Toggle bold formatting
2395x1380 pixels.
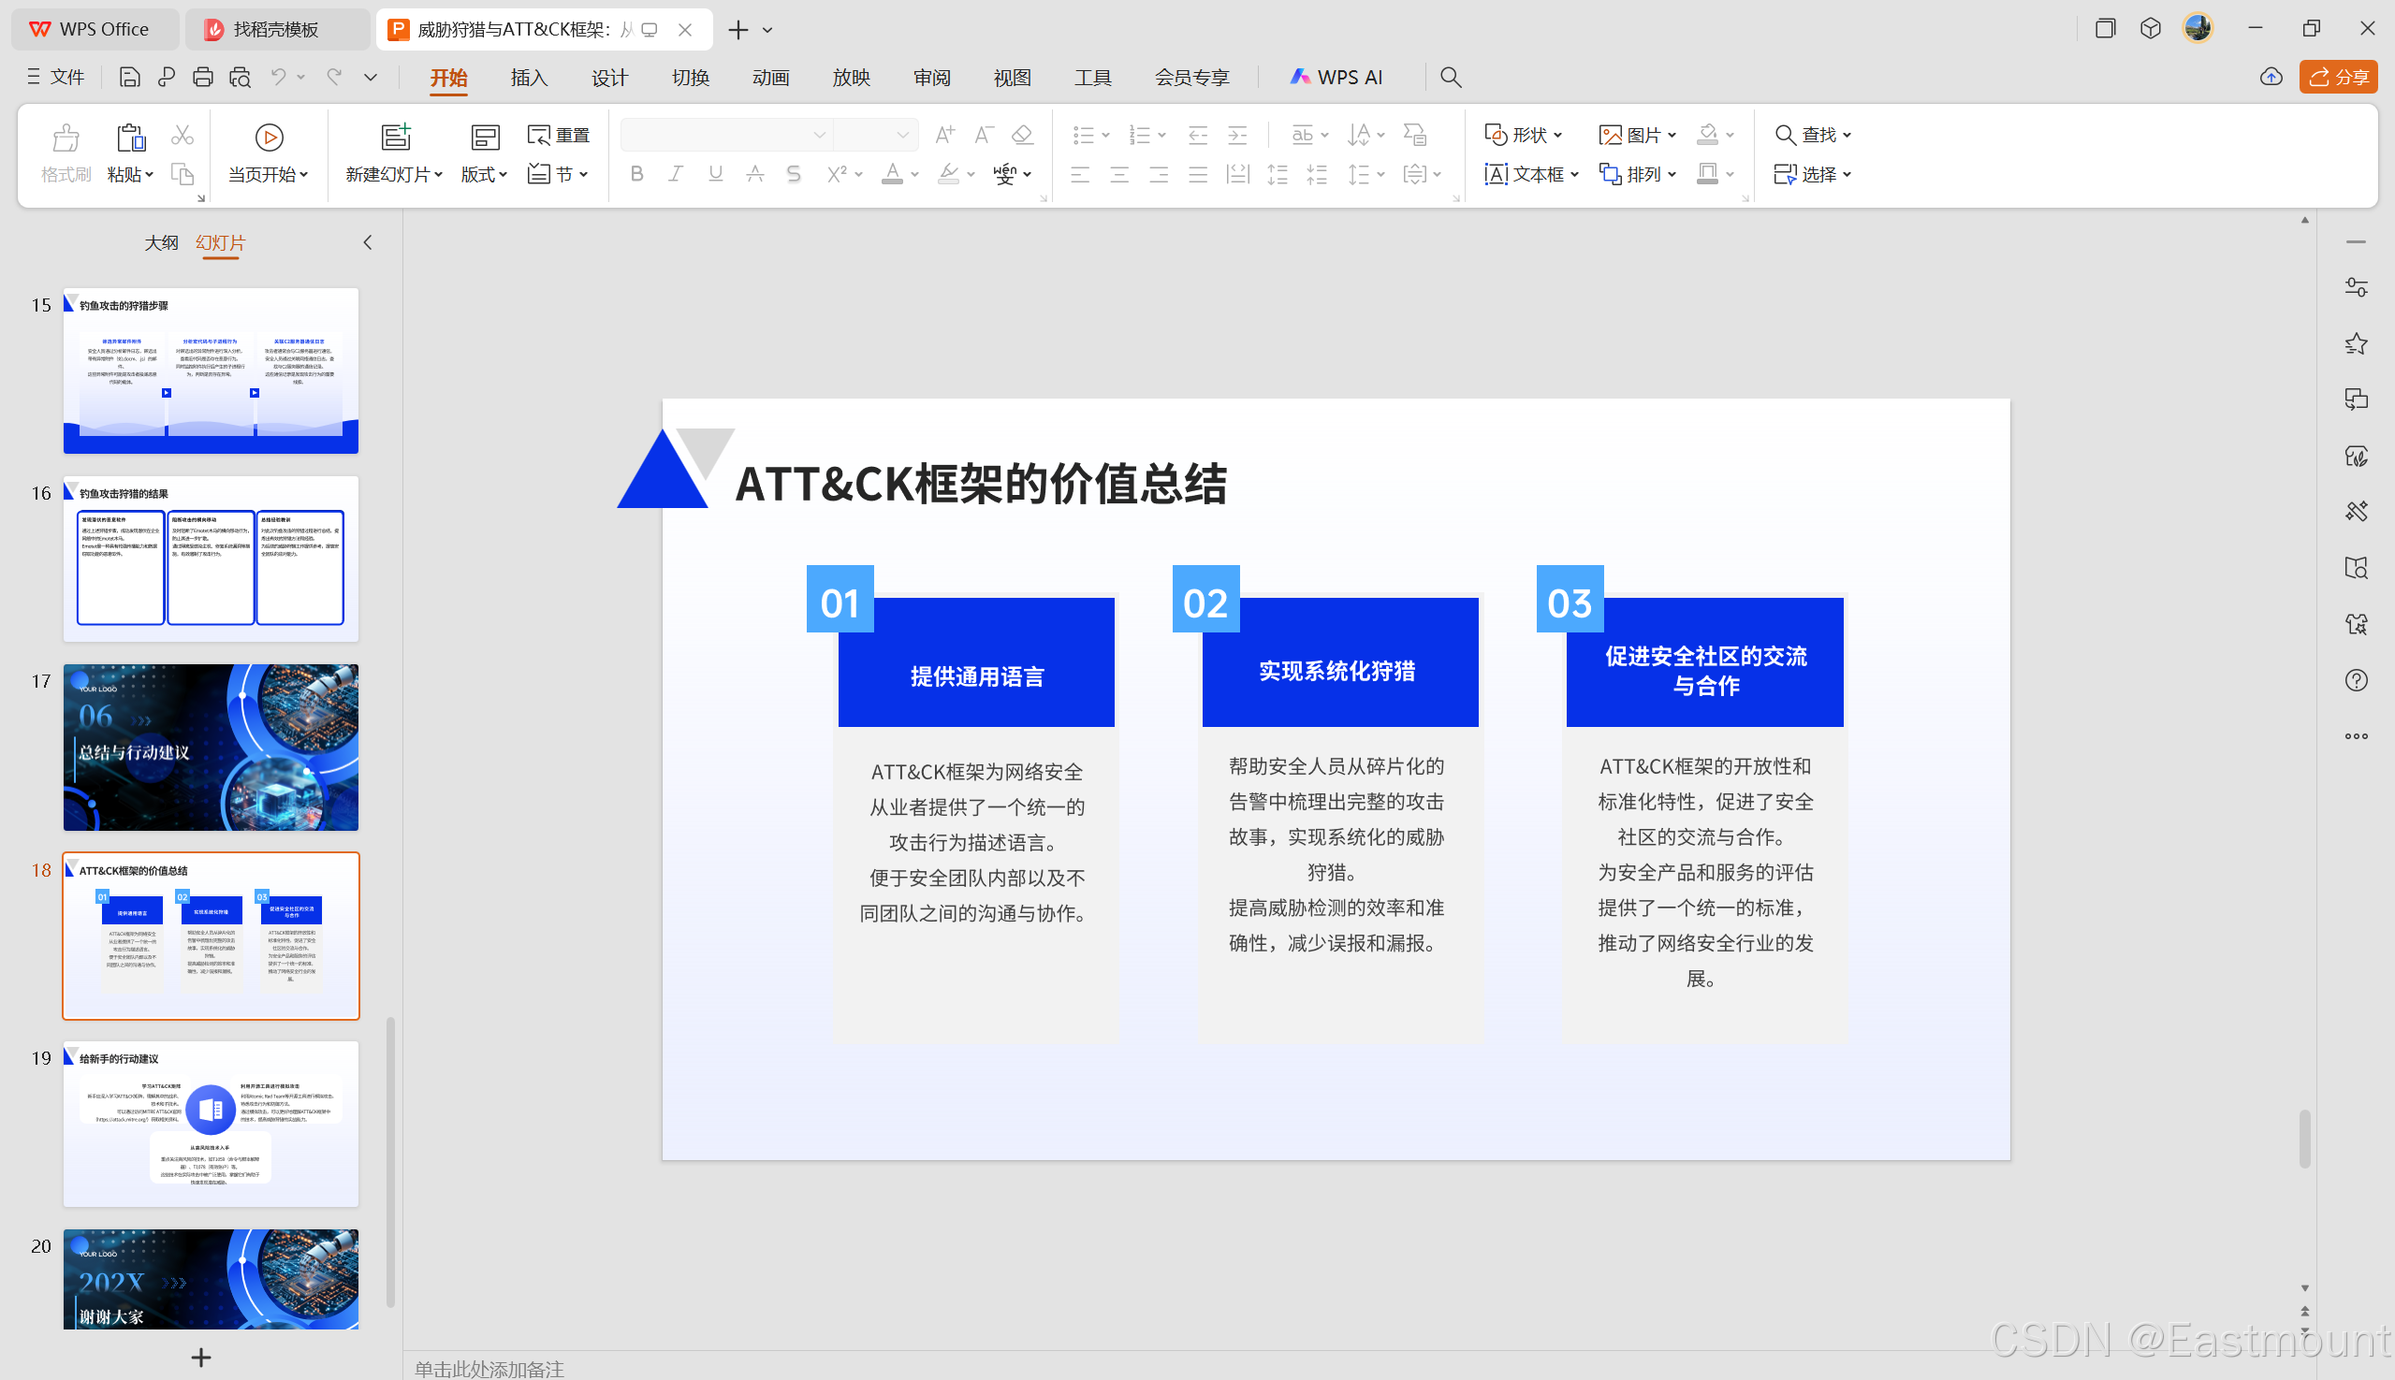point(636,173)
